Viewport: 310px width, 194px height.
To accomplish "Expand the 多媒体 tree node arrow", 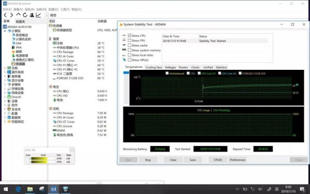I will 5,84.
